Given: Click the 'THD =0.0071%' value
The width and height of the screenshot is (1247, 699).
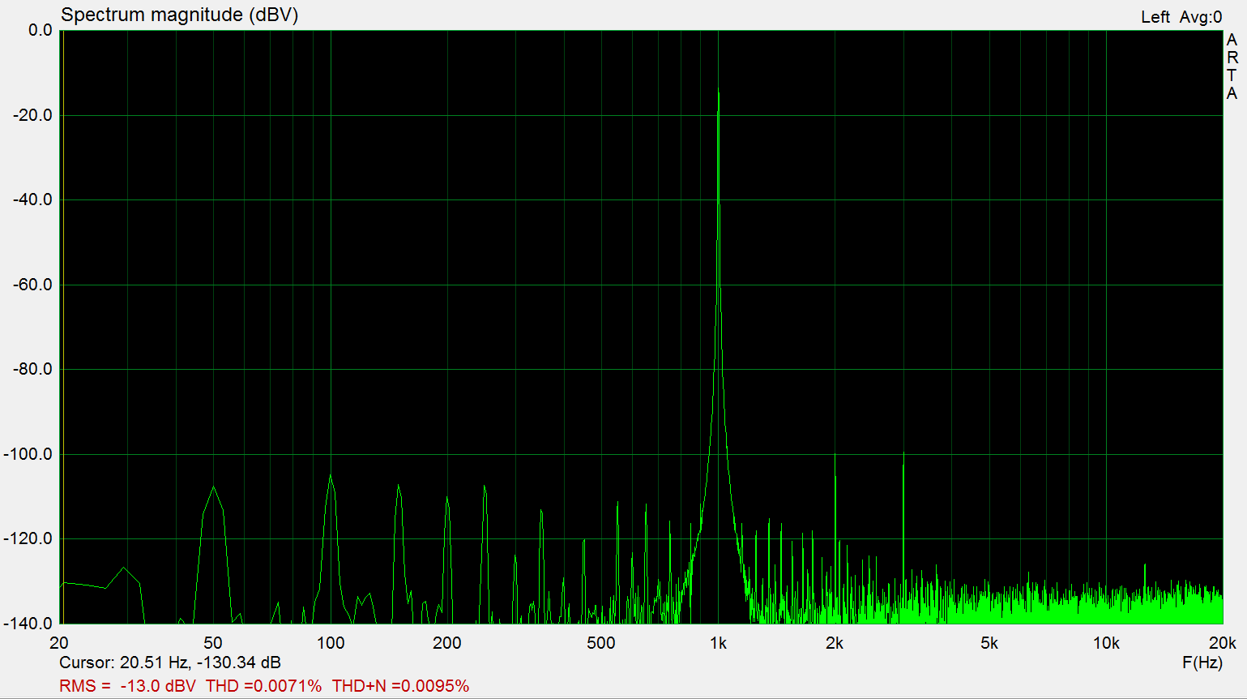Looking at the screenshot, I should point(263,686).
